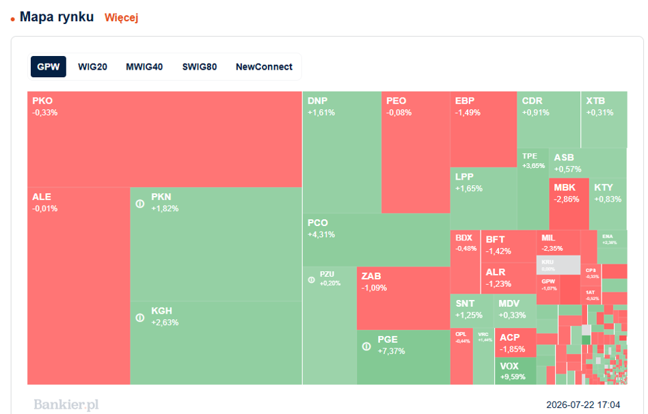Viewport: 648px width, 414px height.
Task: Select the SWIG80 tab
Action: (200, 67)
